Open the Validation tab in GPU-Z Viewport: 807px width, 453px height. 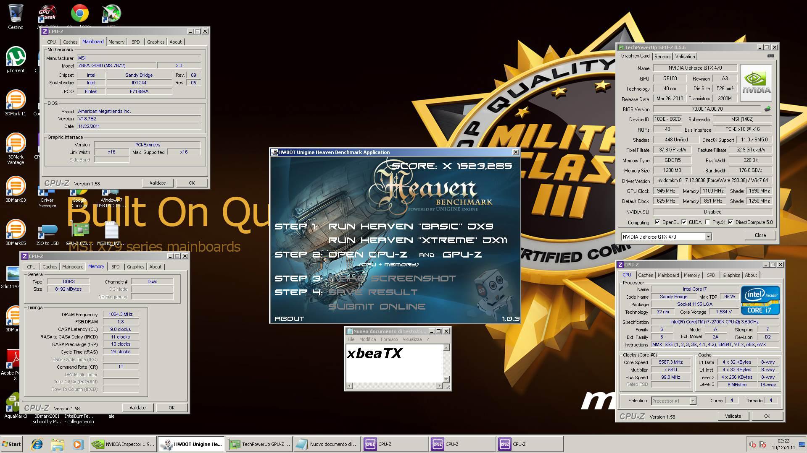click(685, 57)
